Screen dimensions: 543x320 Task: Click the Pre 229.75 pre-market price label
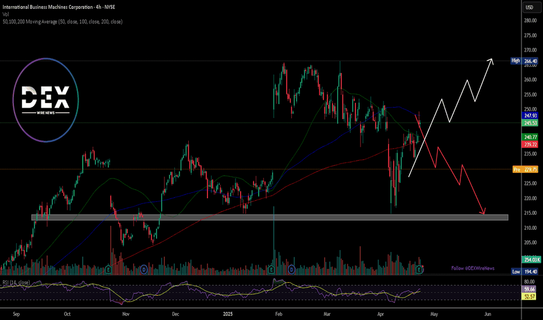tap(526, 169)
